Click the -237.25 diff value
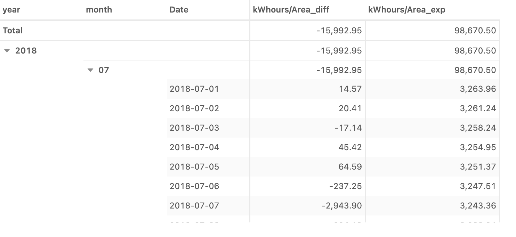Screen dimensions: 516x237 (346, 186)
